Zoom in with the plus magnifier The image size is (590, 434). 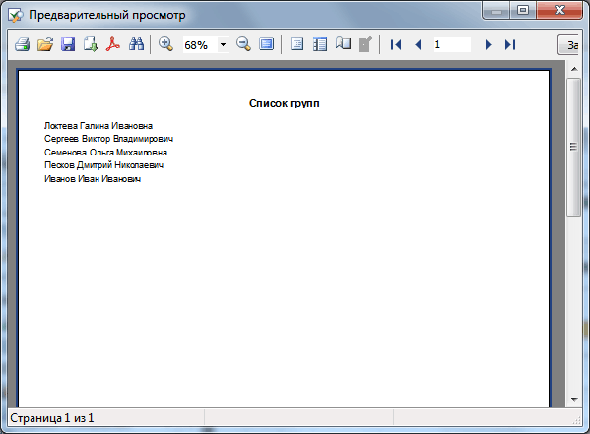(x=165, y=44)
